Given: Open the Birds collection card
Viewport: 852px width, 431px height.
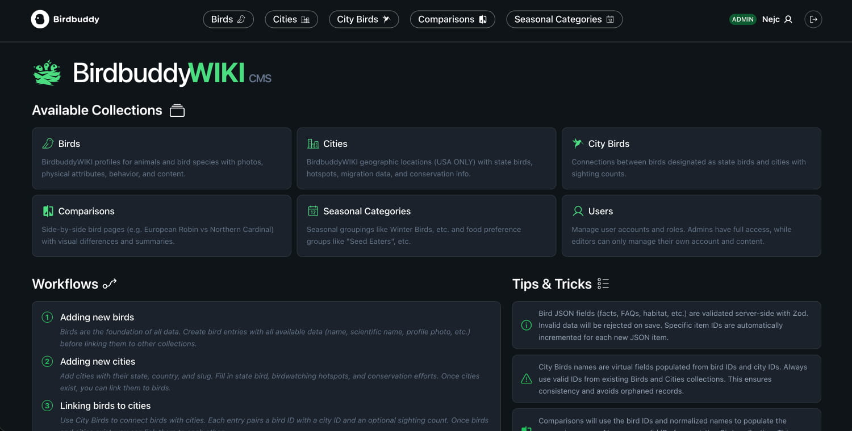Looking at the screenshot, I should (161, 158).
